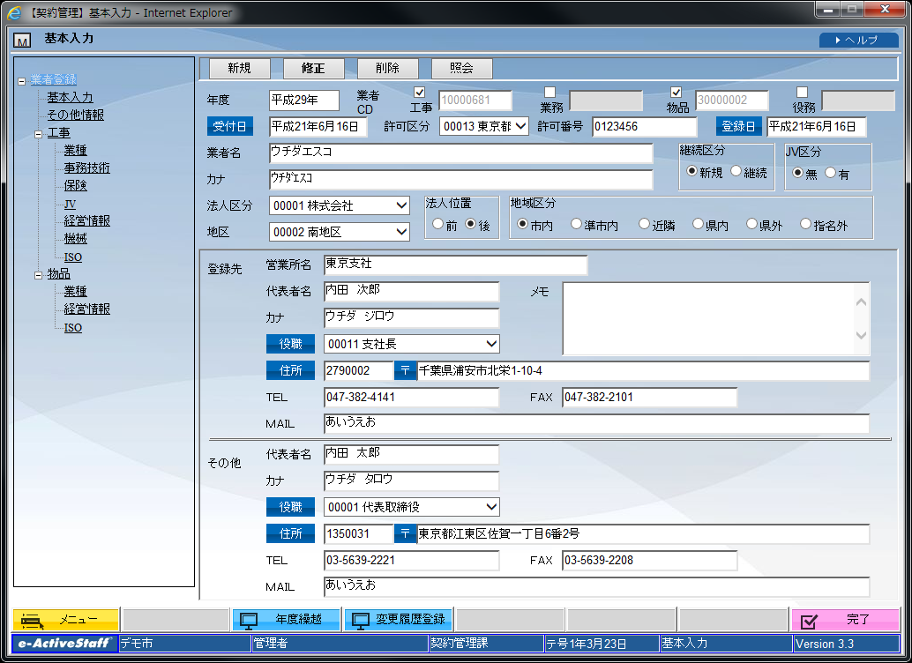Open ISO link under 工事
Image resolution: width=912 pixels, height=663 pixels.
point(72,257)
